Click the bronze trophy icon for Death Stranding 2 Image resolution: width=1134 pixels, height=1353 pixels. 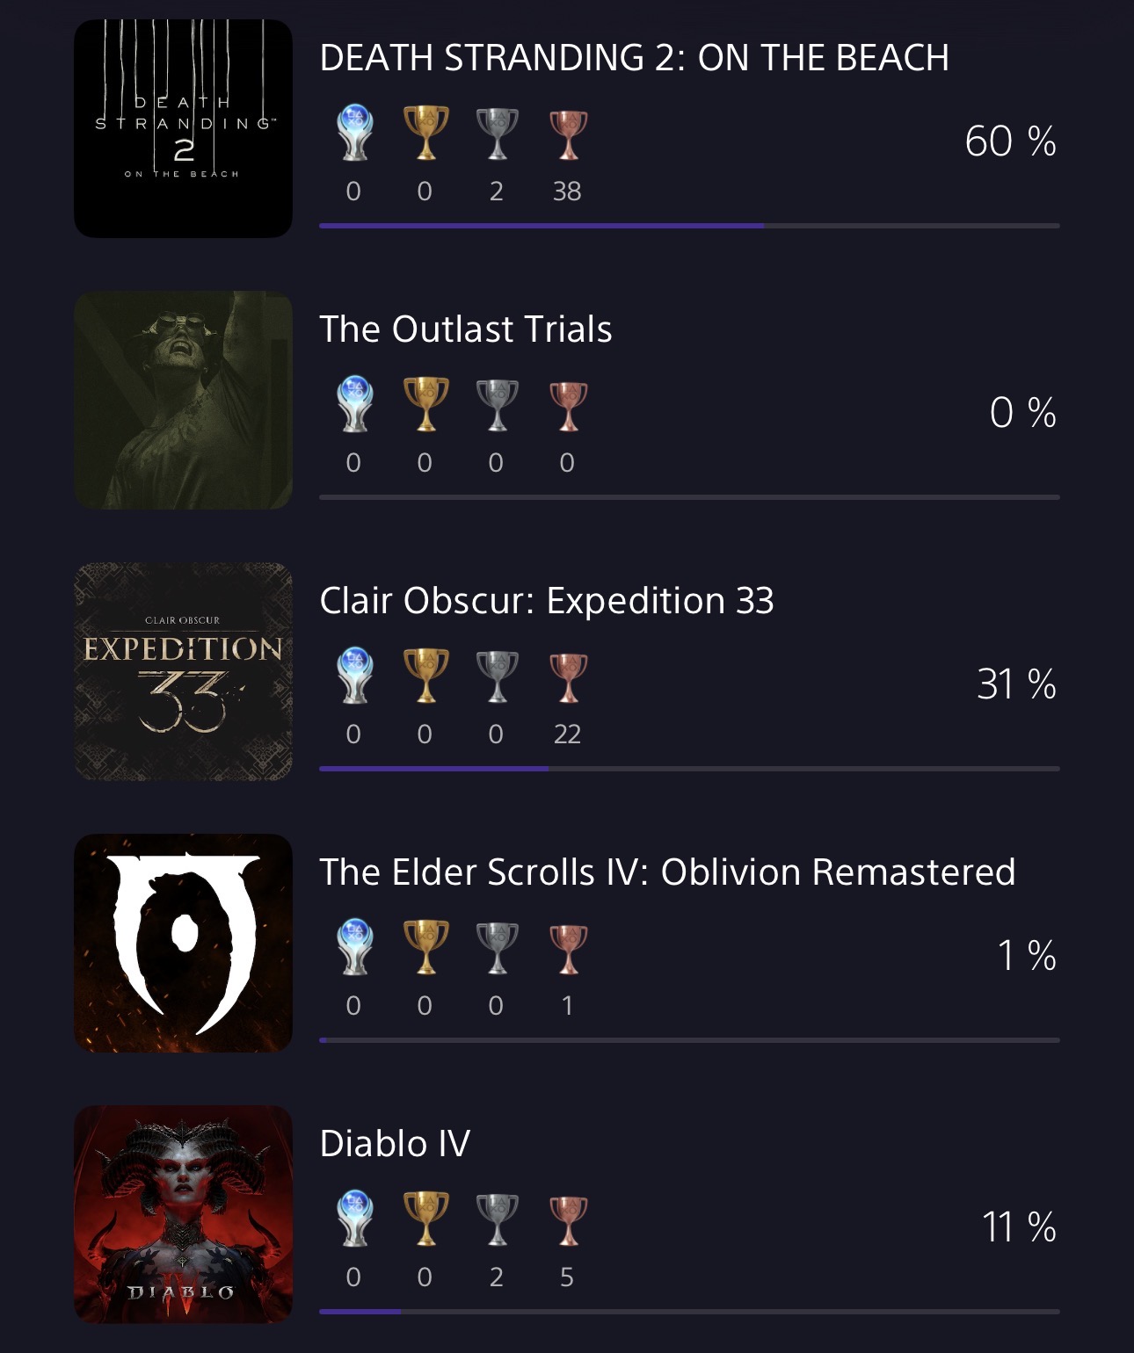568,135
